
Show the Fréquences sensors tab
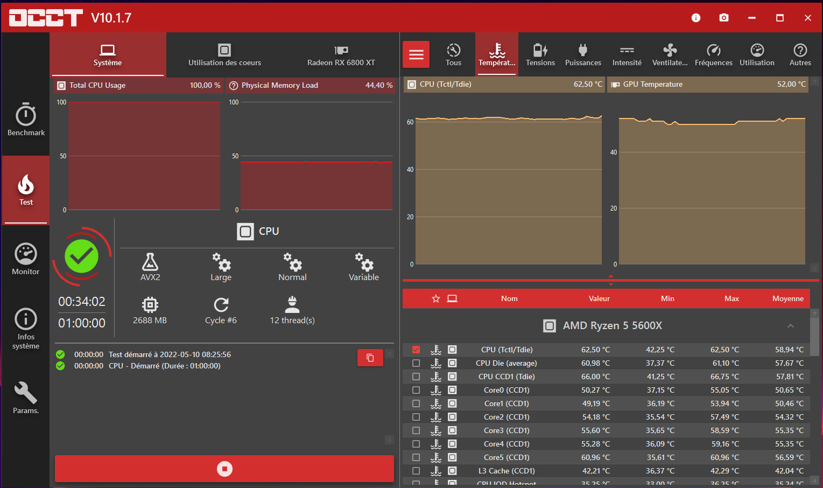(x=714, y=54)
